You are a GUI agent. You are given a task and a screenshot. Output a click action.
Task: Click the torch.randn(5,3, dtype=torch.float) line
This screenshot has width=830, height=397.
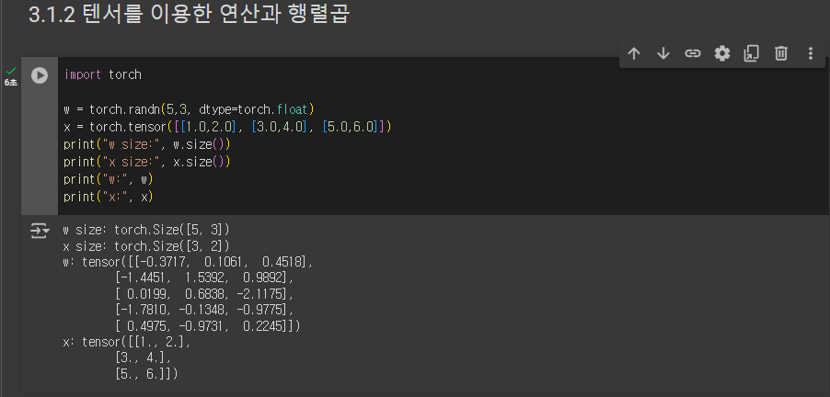(189, 109)
